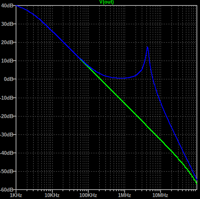Click the 1KHz frequency label
This screenshot has width=200, height=199.
coord(16,195)
